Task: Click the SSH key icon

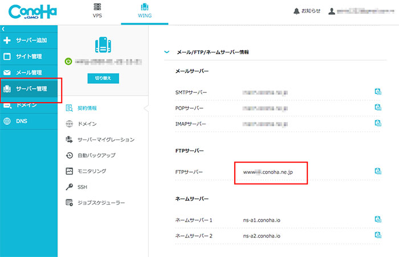Action: (69, 187)
